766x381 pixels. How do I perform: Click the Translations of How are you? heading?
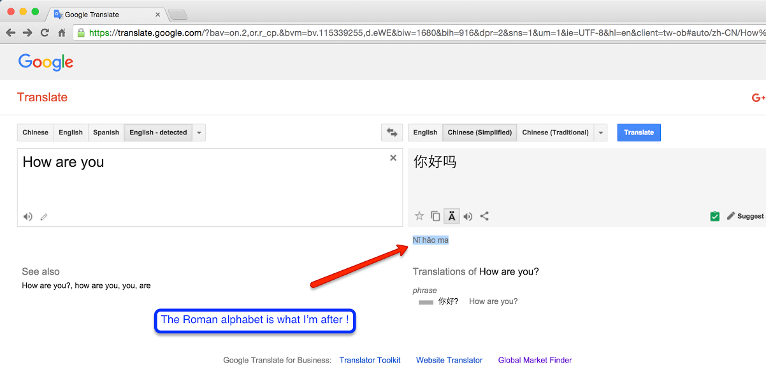pos(476,271)
